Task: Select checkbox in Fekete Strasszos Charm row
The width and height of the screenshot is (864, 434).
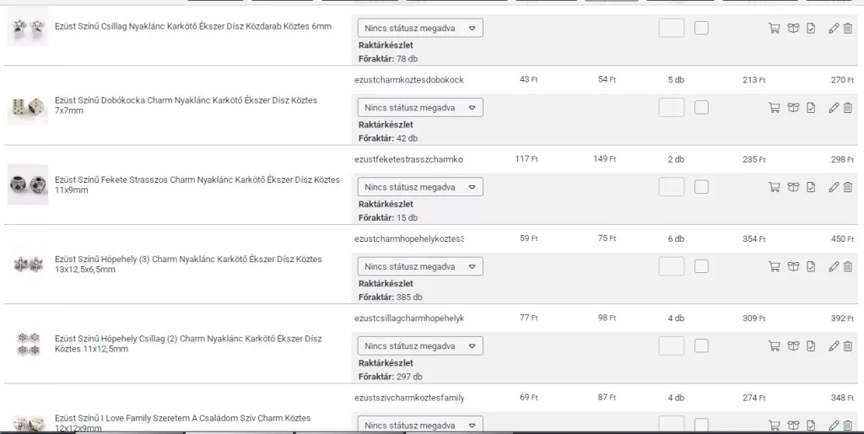Action: [701, 187]
